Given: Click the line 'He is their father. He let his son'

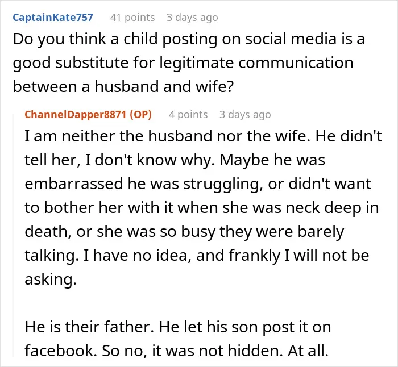Looking at the screenshot, I should point(178,327).
